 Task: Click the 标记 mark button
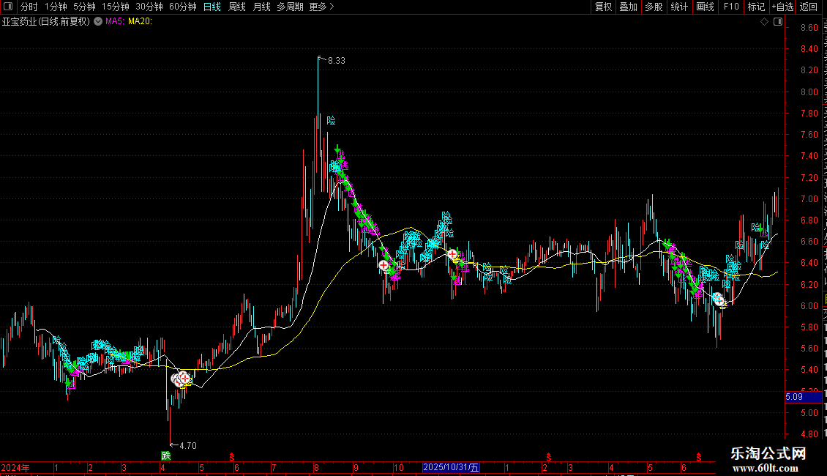click(x=756, y=7)
